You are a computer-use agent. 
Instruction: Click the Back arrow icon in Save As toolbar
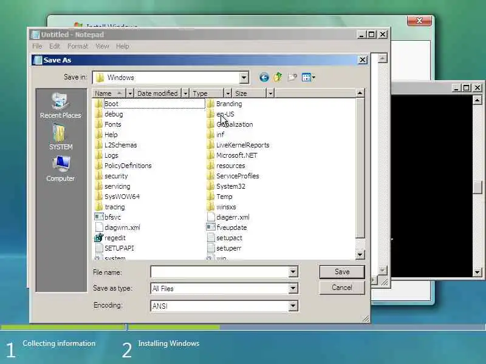(x=264, y=78)
